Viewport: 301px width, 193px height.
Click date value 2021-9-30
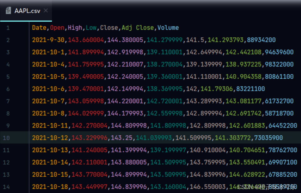coord(48,40)
